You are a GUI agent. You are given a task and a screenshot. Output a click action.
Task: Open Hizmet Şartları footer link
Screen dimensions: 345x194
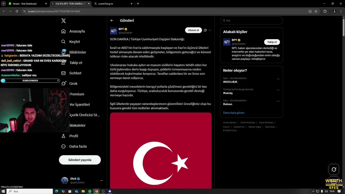230,123
